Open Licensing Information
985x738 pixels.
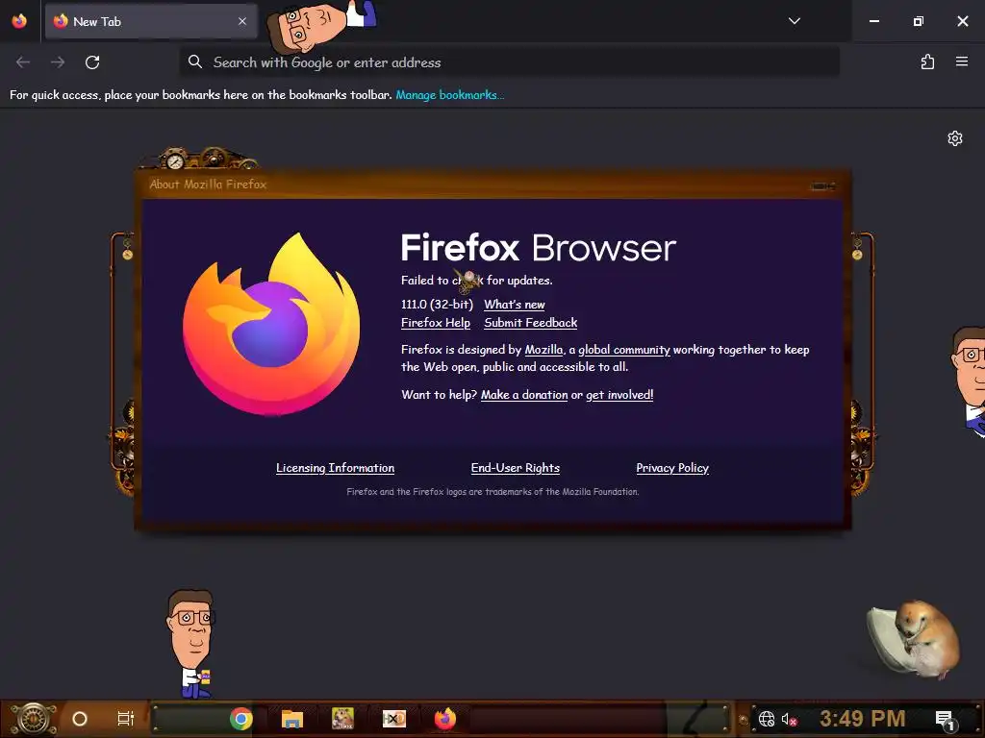(336, 468)
